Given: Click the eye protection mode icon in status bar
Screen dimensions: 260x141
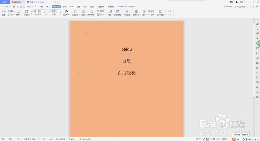Looking at the screenshot, I should (218, 139).
